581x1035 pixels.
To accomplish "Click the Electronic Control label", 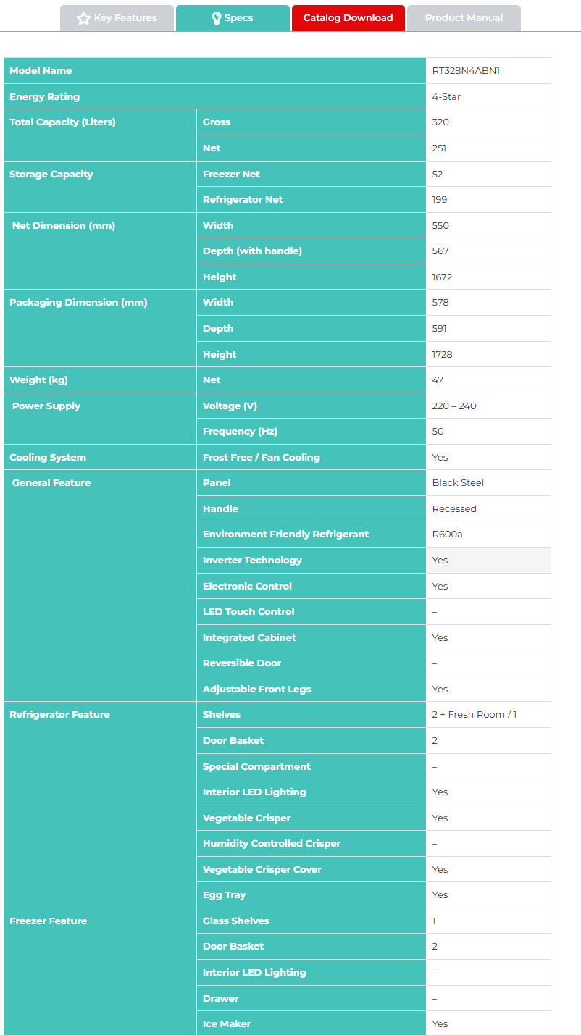I will [x=247, y=587].
